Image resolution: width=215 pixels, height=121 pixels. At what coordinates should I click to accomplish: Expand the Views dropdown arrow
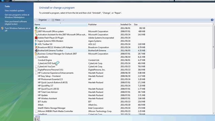coord(63,20)
